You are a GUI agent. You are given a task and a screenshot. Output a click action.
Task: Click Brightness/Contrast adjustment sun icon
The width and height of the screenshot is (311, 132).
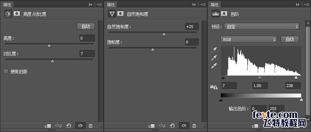tap(8, 14)
